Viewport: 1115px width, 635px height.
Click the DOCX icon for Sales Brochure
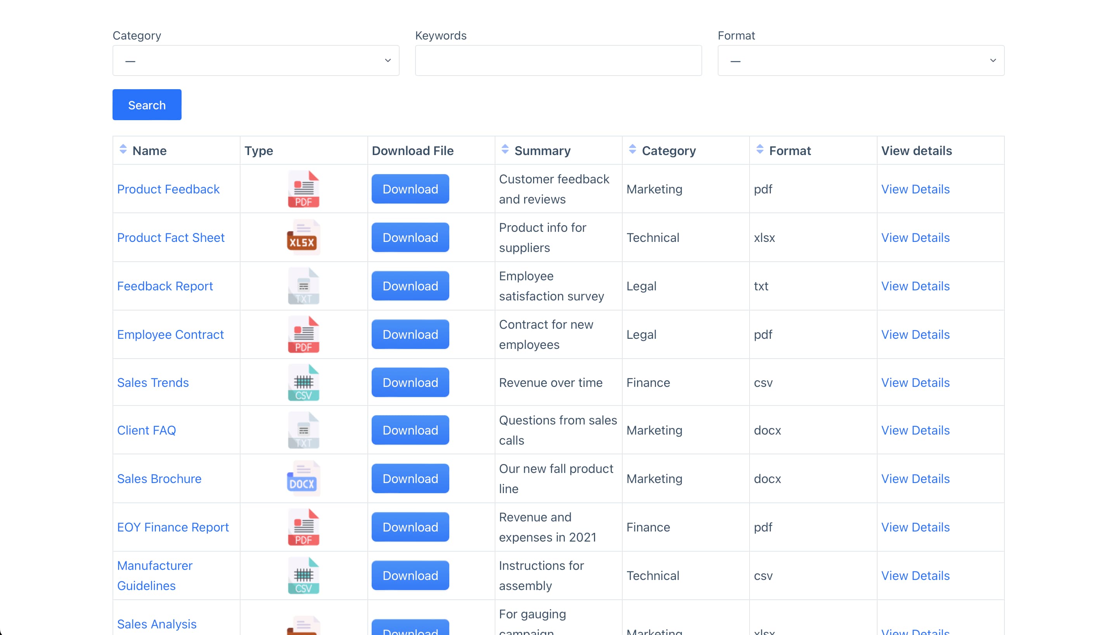(303, 478)
